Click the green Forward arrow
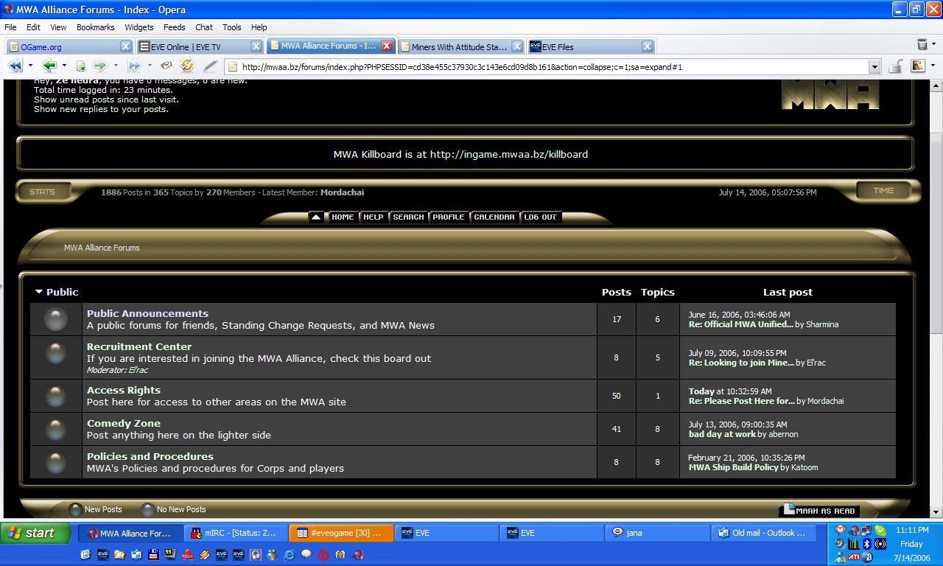 [100, 66]
